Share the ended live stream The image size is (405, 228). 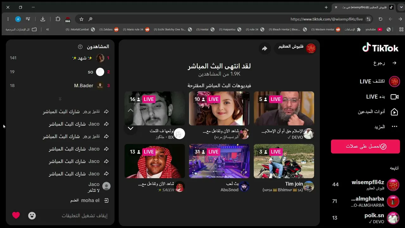265,48
